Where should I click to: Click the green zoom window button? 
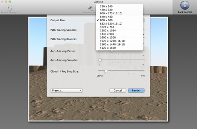10,2
